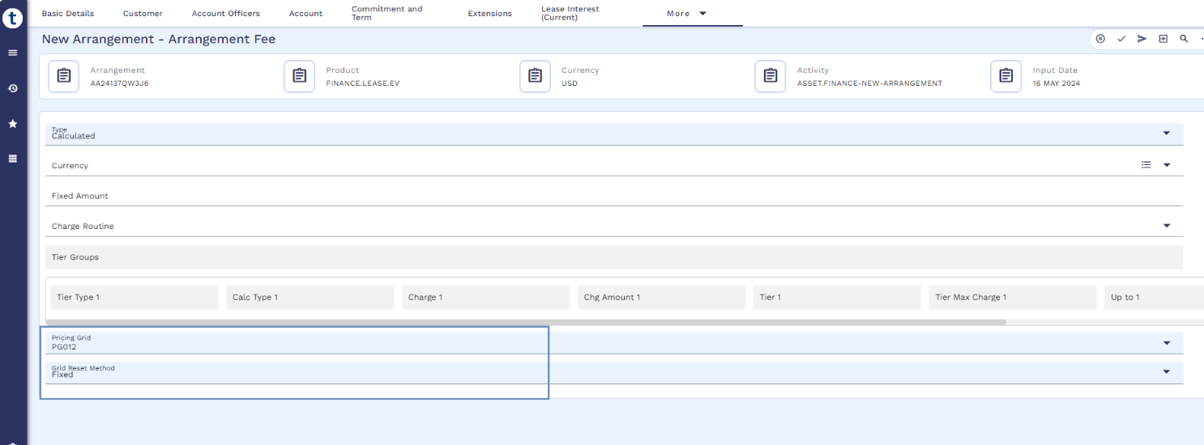The width and height of the screenshot is (1204, 445).
Task: Click the currency value USD
Action: [x=570, y=83]
